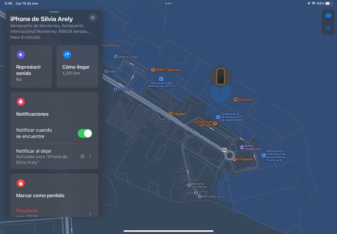The height and width of the screenshot is (234, 337).
Task: Select the Notificaciones heading
Action: click(32, 114)
